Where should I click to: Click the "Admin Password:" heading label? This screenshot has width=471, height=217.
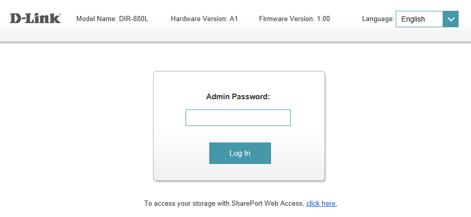[x=238, y=97]
